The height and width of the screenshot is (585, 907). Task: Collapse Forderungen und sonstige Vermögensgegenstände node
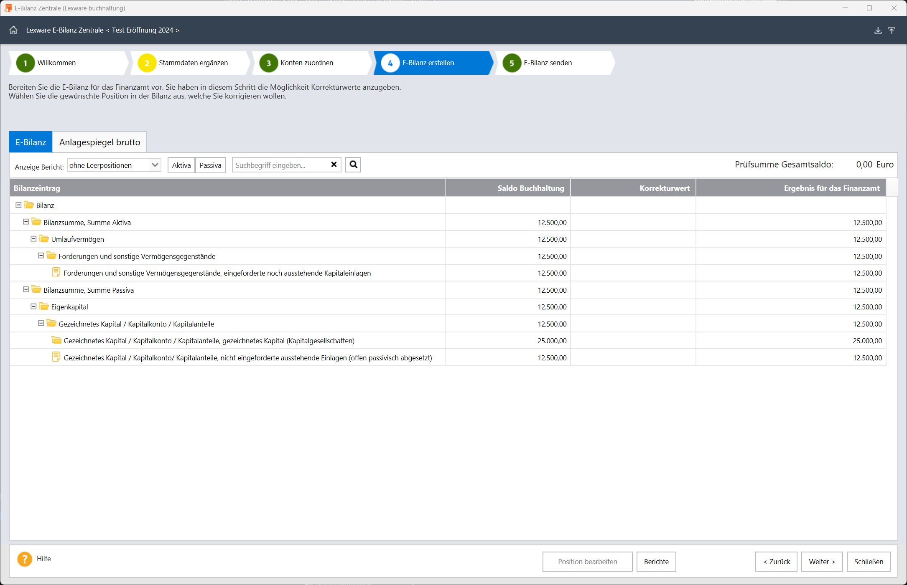[x=41, y=256]
